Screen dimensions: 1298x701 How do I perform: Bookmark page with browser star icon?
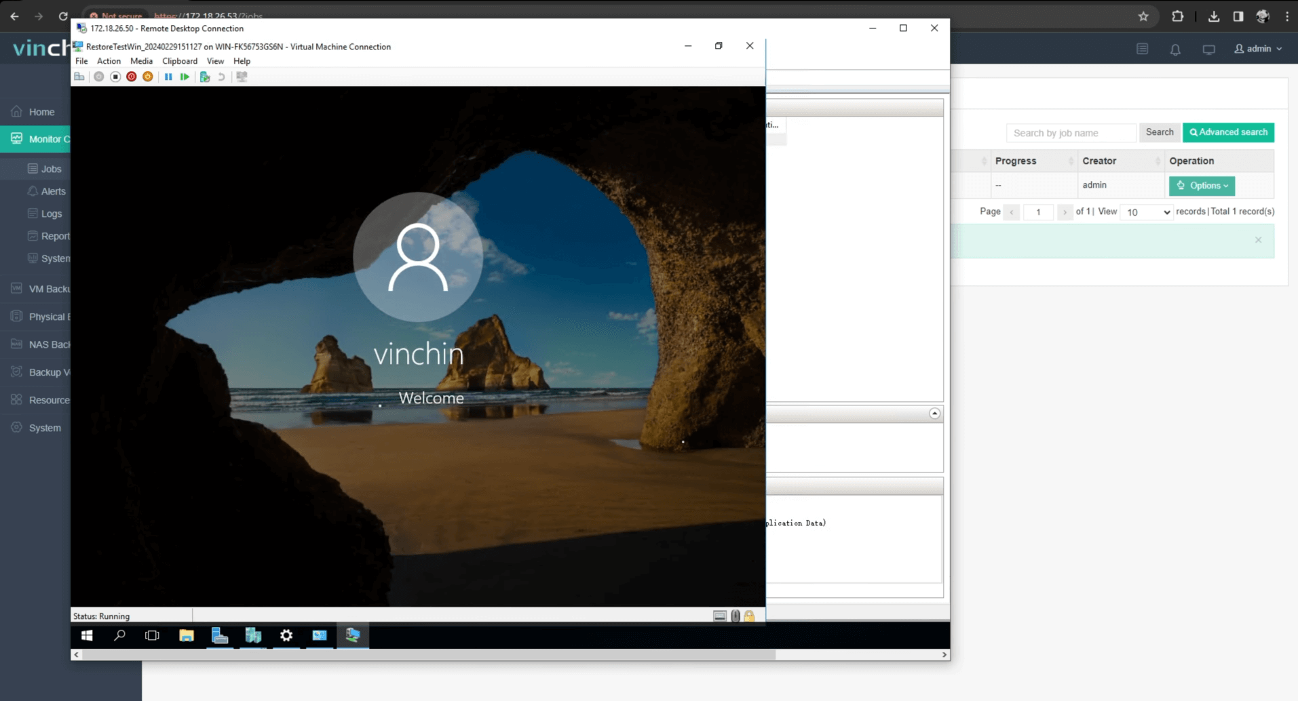point(1143,16)
